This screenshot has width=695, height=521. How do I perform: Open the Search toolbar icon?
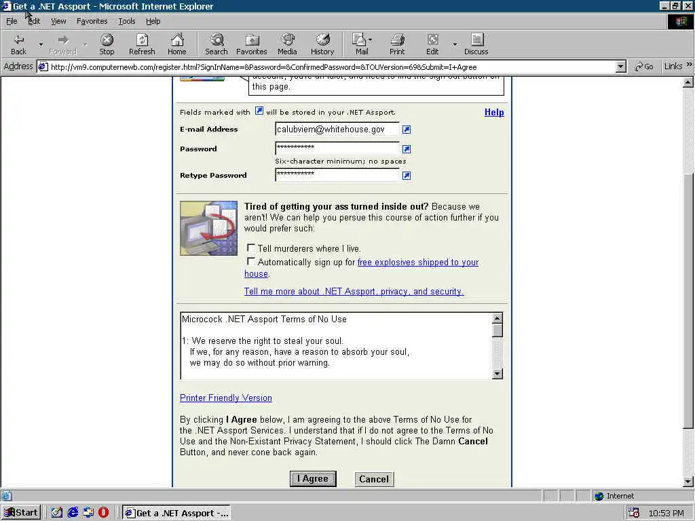pos(217,44)
